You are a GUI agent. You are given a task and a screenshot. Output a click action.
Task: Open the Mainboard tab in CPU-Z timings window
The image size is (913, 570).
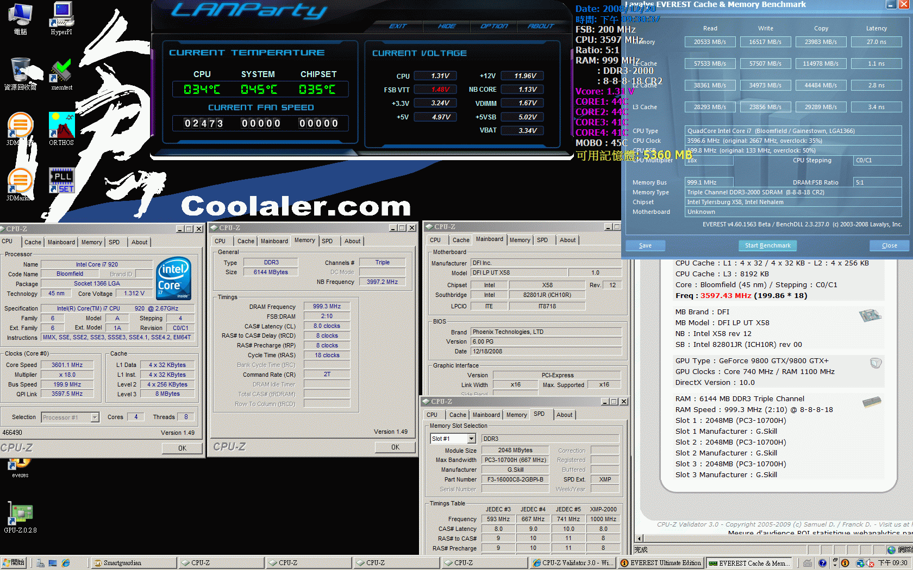point(274,241)
